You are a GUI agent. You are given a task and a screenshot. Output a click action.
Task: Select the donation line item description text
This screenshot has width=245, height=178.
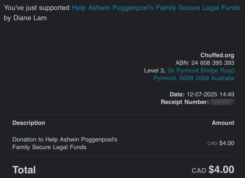coord(65,143)
